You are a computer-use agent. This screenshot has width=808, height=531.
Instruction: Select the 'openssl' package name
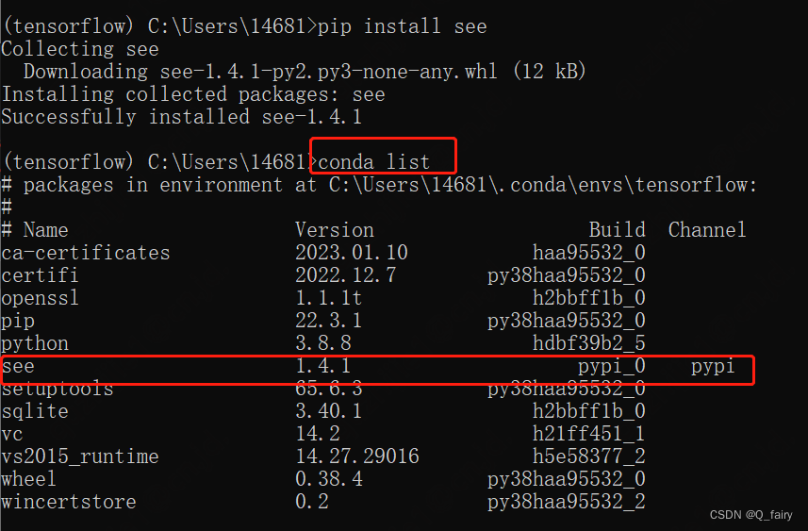[40, 298]
